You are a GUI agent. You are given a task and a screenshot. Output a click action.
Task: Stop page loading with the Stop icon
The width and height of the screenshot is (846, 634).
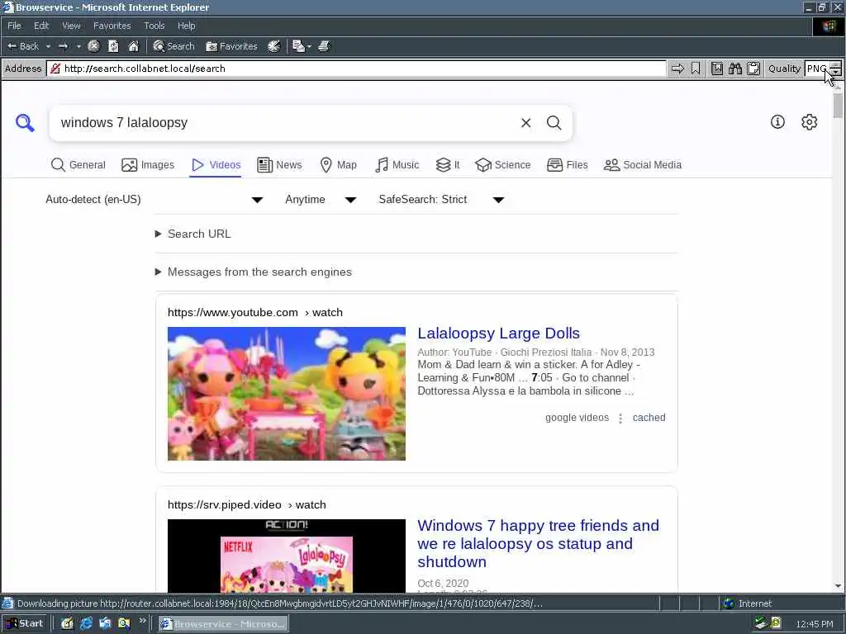94,46
